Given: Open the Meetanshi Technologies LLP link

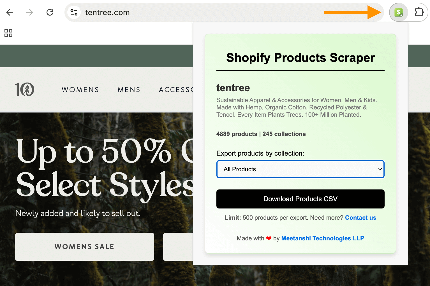Looking at the screenshot, I should [323, 238].
